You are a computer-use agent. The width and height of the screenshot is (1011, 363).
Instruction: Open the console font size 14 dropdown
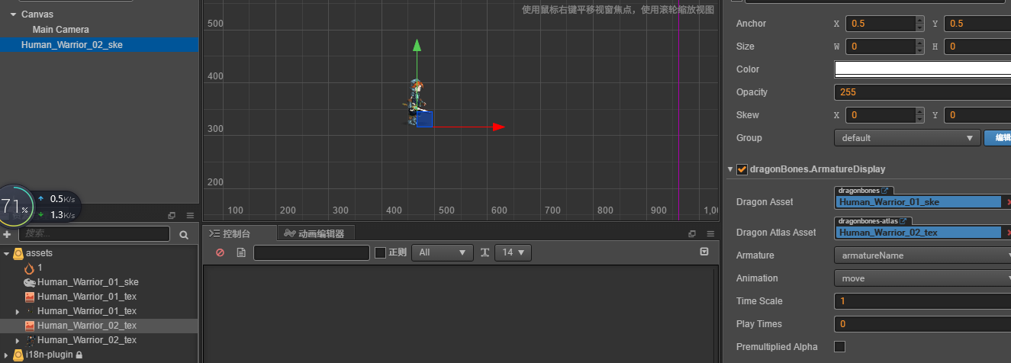click(513, 252)
